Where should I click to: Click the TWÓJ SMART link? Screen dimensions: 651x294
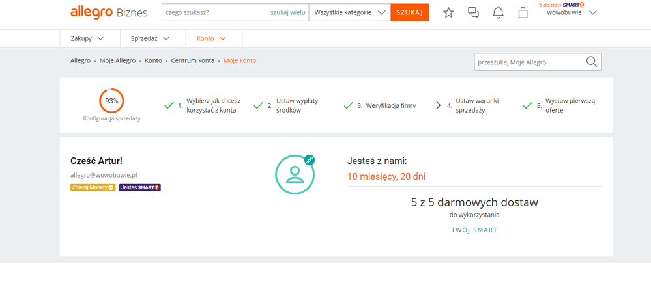(x=474, y=230)
